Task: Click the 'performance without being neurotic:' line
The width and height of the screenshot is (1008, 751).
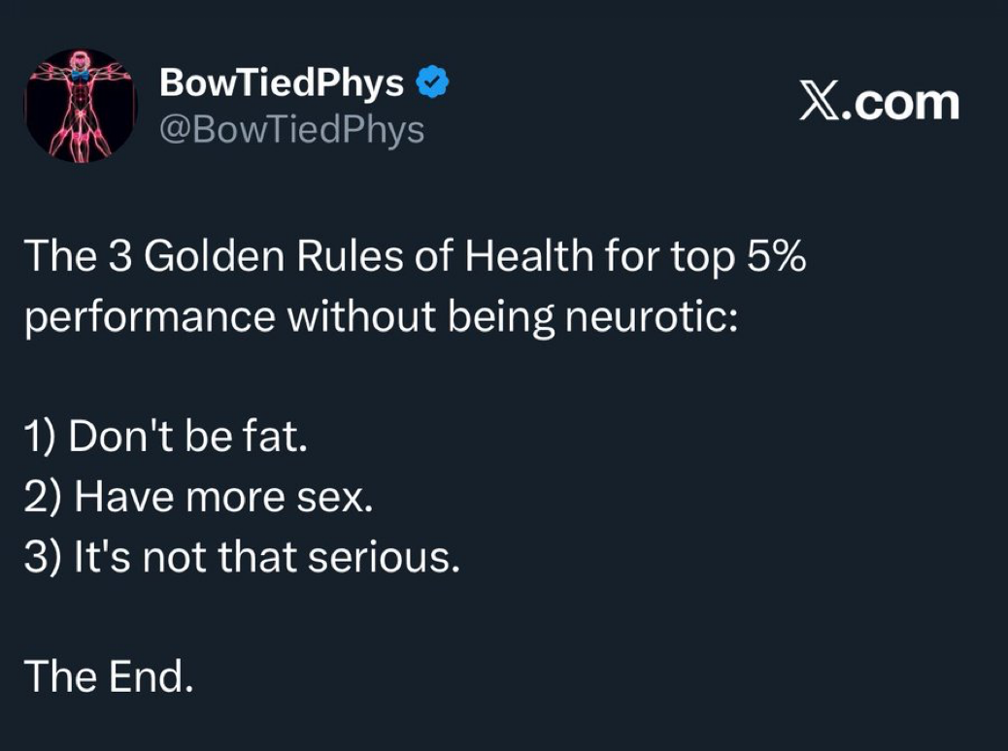Action: point(382,317)
